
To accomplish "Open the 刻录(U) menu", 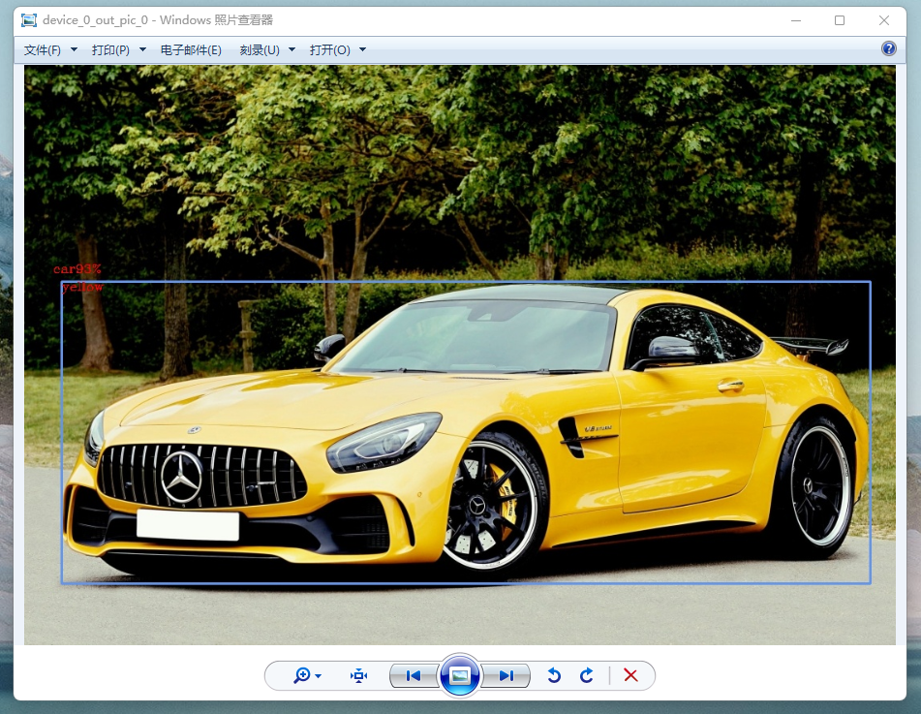I will point(260,50).
